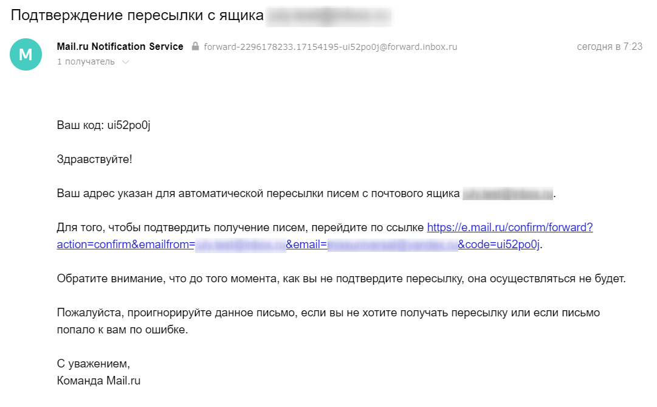Click the sender address ending in @forward.inbox.ru
The height and width of the screenshot is (407, 657).
click(331, 47)
